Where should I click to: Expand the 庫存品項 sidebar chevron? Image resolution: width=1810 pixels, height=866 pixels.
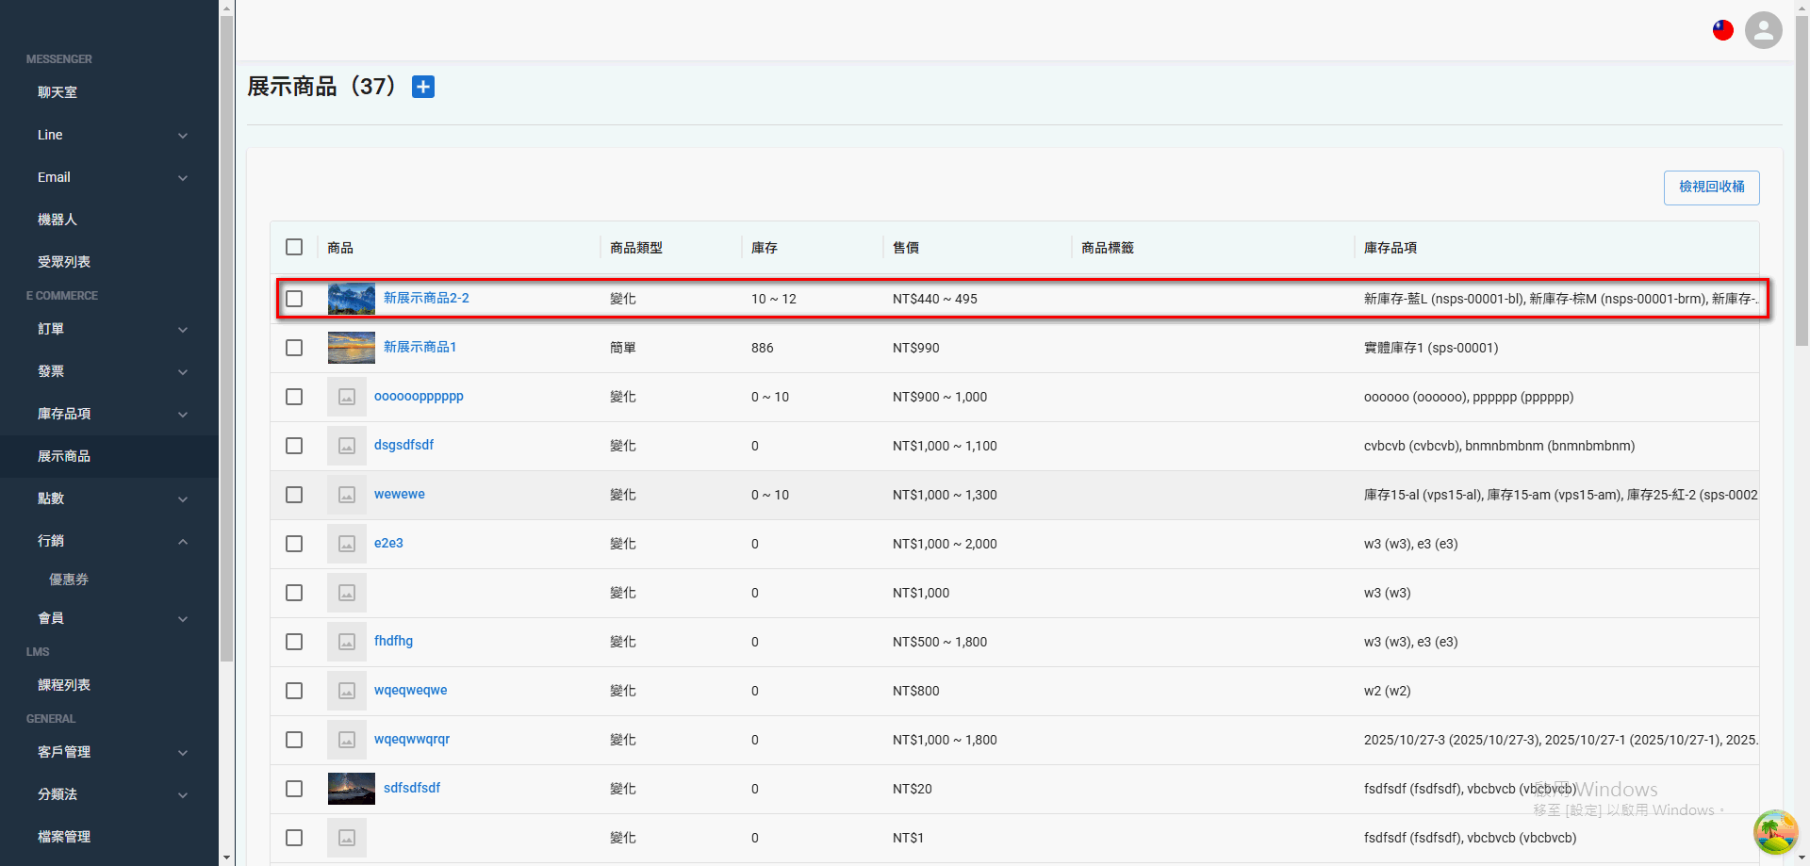coord(183,415)
